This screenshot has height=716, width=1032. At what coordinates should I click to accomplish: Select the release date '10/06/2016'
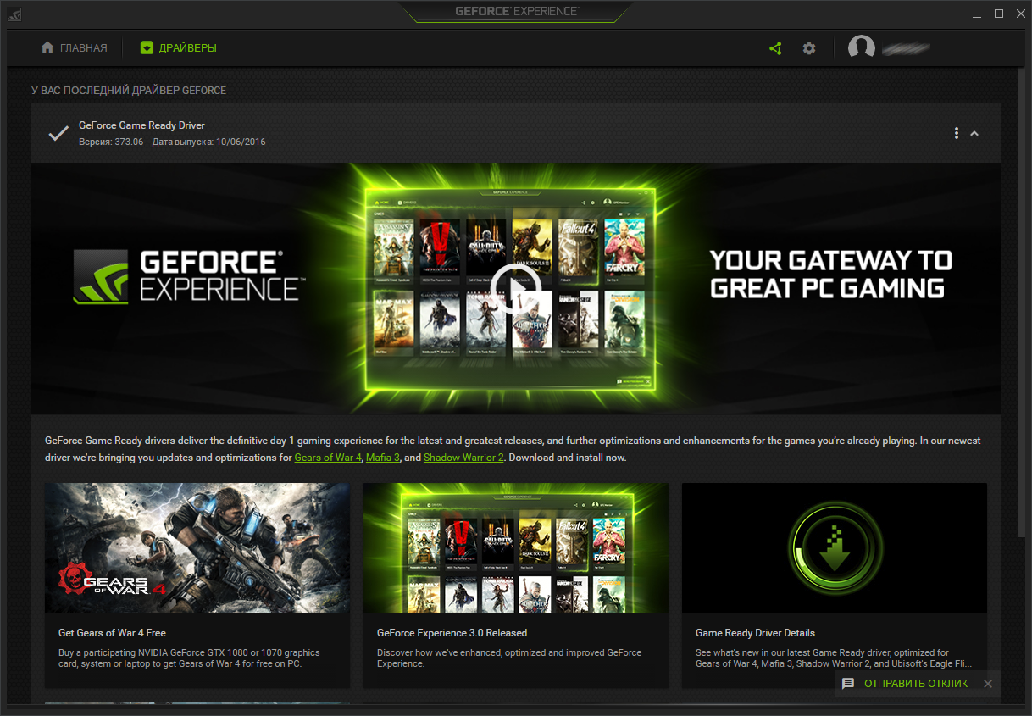241,142
